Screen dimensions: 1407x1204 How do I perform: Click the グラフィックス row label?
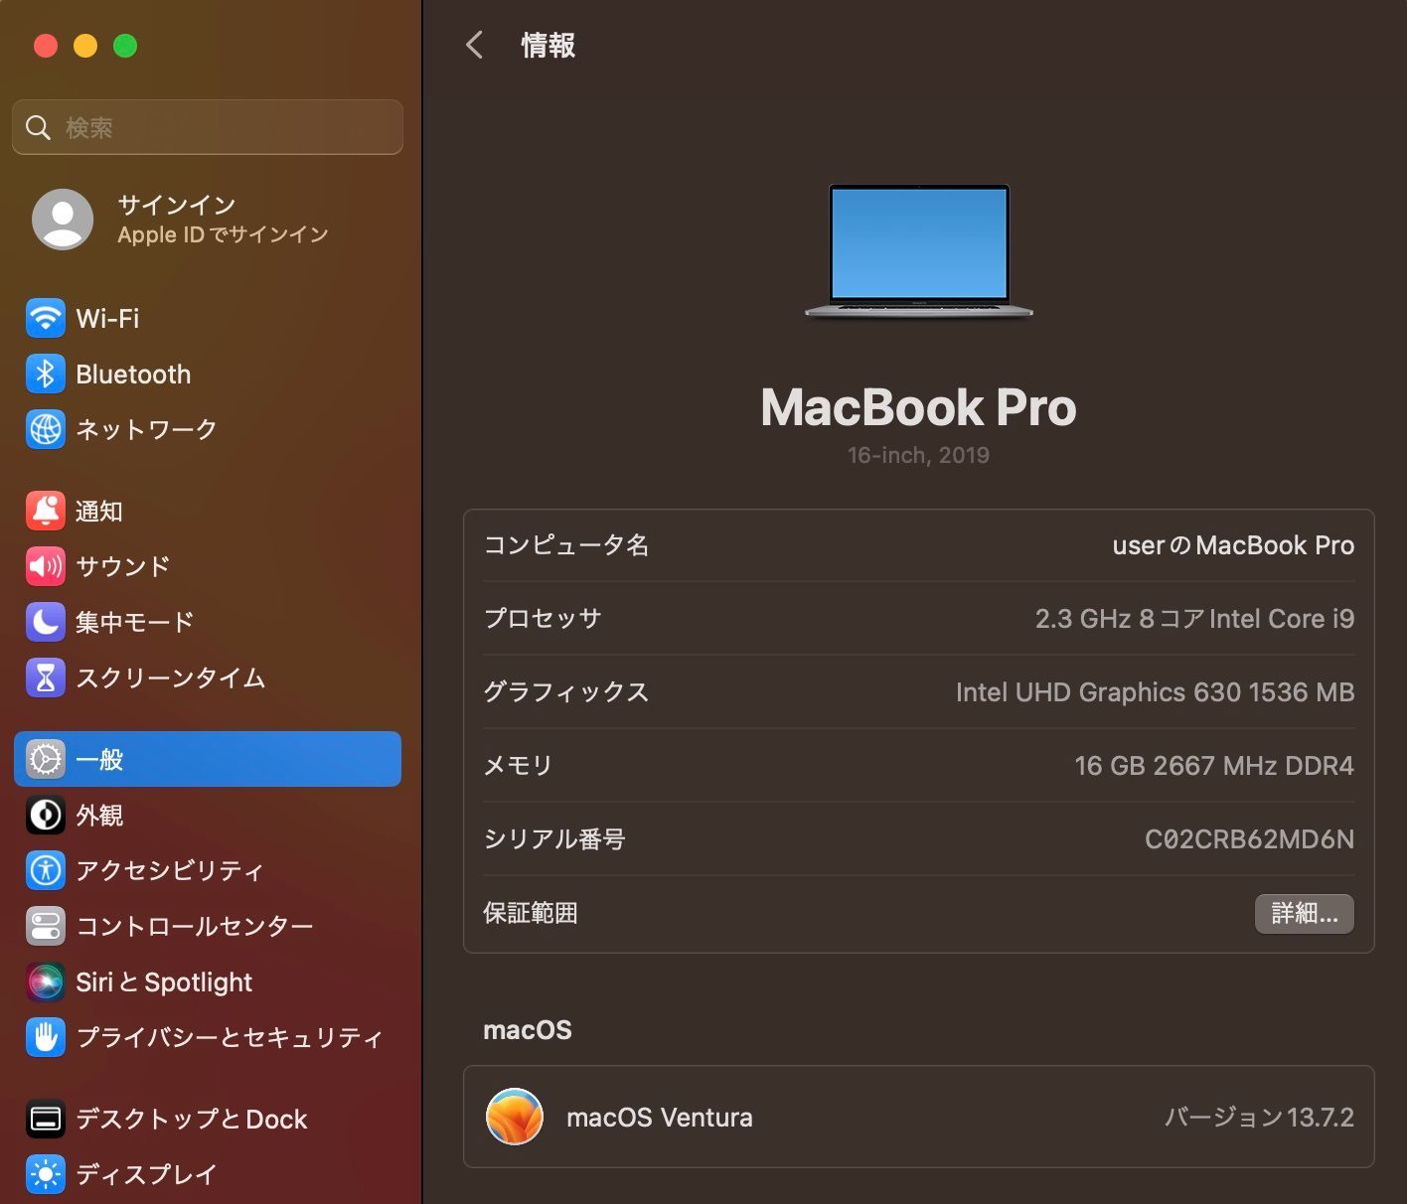565,692
